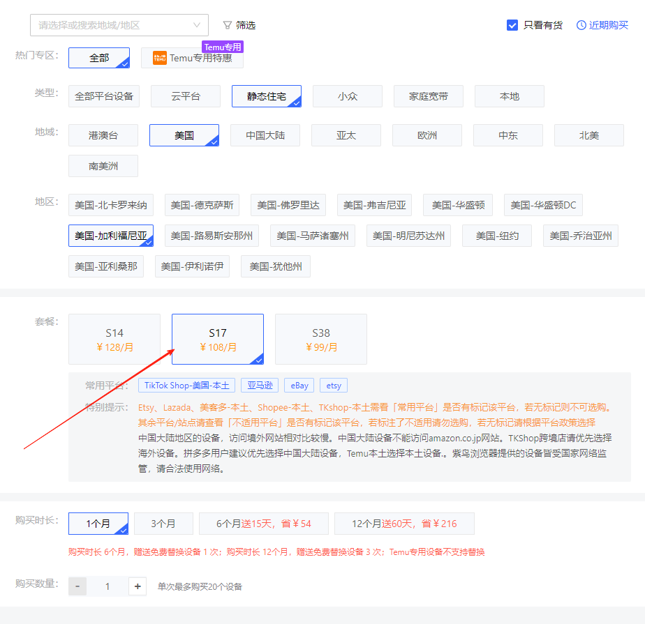The height and width of the screenshot is (624, 645).
Task: Choose 1个月 purchase duration
Action: click(98, 524)
